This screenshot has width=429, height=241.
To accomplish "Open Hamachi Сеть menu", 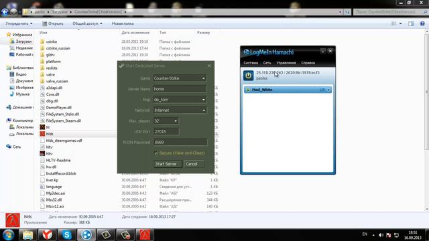I will point(267,63).
